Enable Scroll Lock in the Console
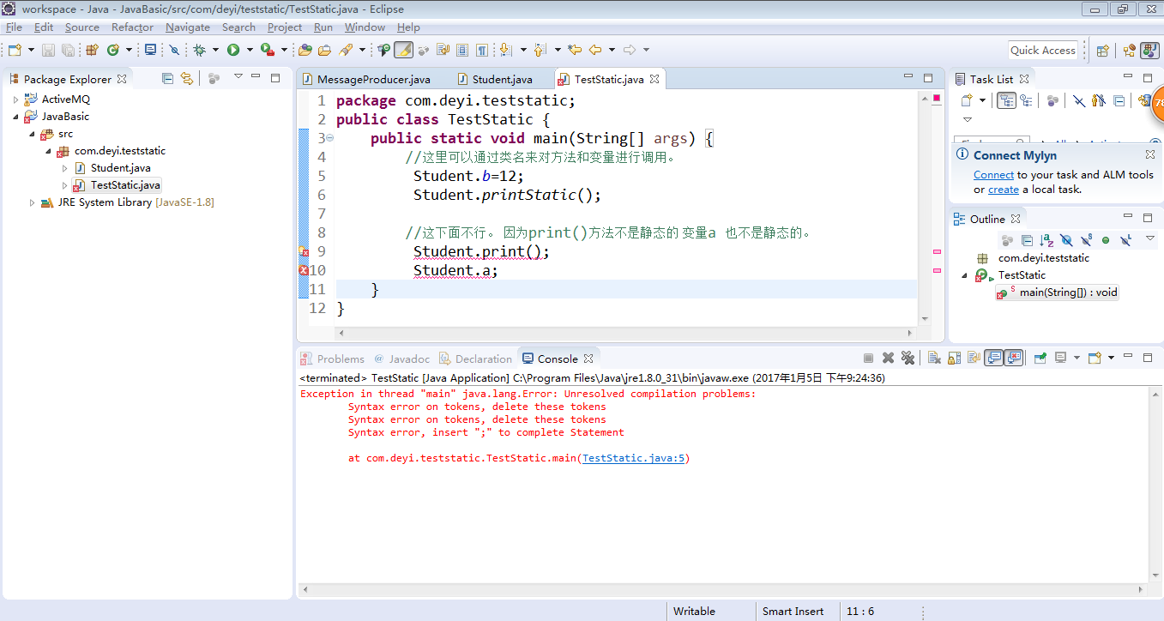The width and height of the screenshot is (1164, 621). pos(954,358)
